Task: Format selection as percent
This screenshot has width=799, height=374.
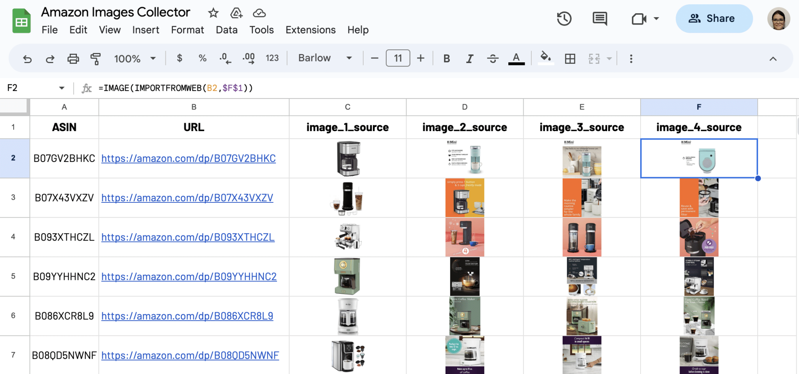Action: tap(202, 58)
